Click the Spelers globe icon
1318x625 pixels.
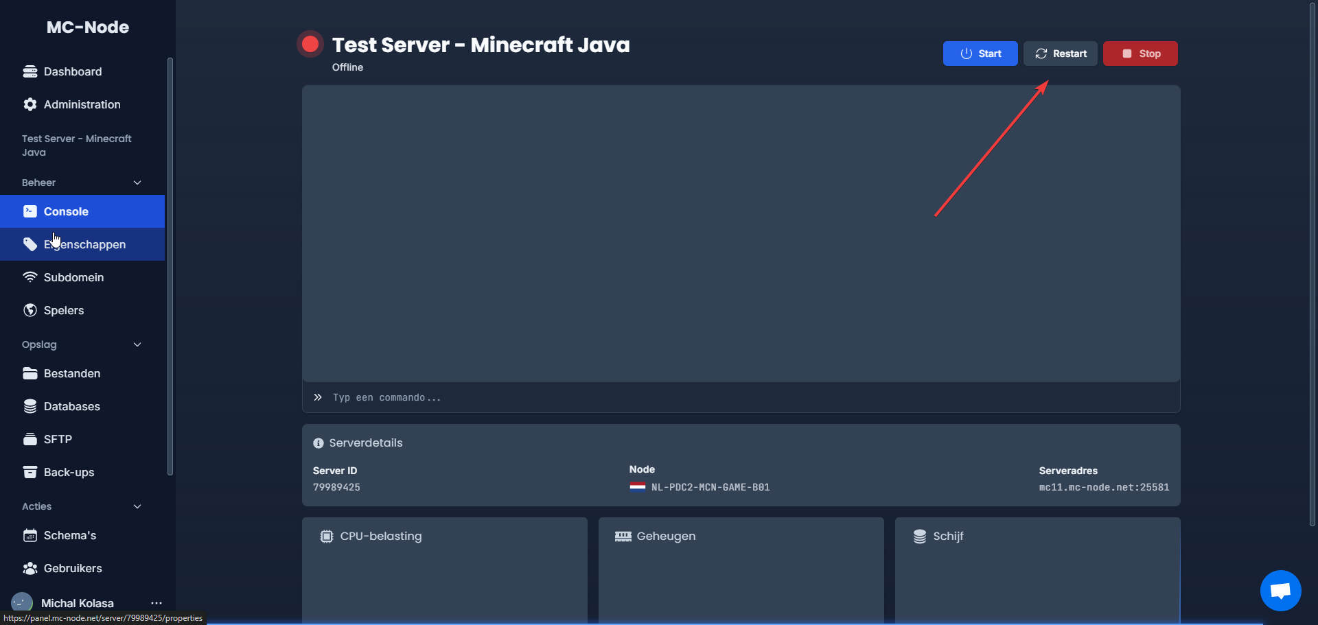click(x=30, y=310)
